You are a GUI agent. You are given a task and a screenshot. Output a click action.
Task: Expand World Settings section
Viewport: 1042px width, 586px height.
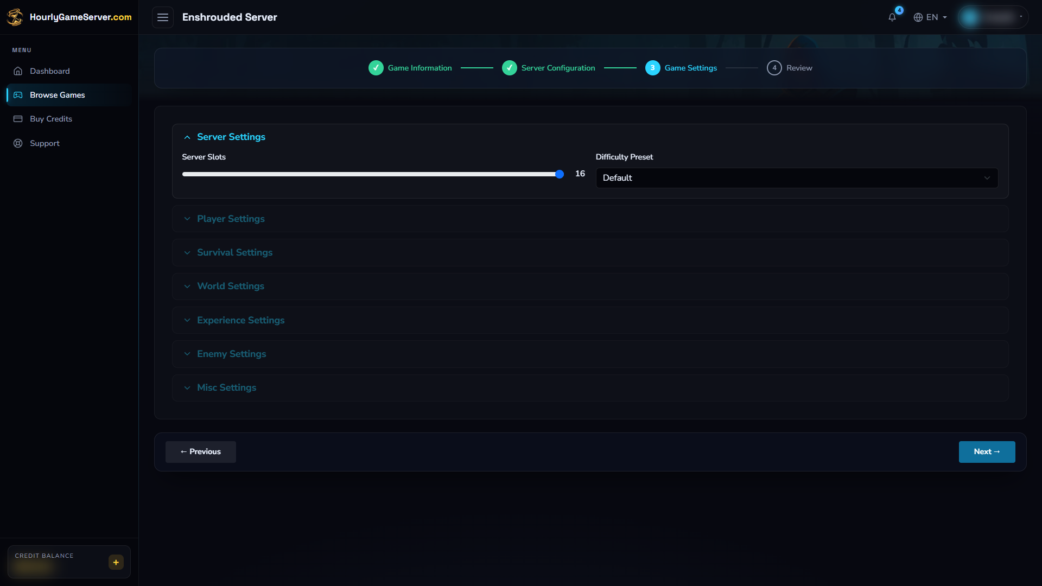point(590,286)
